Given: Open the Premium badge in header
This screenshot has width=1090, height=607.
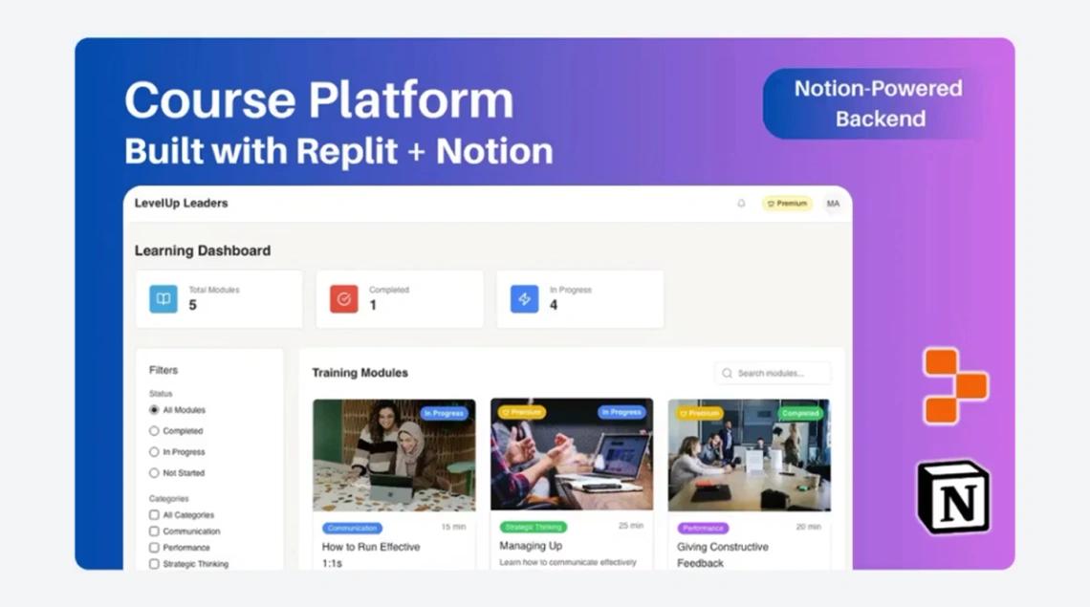Looking at the screenshot, I should click(x=787, y=203).
